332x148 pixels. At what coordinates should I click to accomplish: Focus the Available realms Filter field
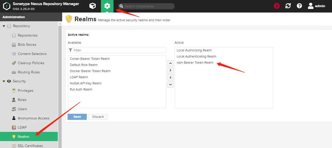(x=117, y=50)
